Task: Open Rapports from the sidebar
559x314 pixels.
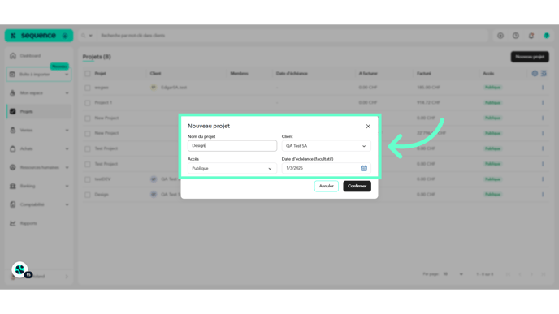Action: tap(28, 223)
